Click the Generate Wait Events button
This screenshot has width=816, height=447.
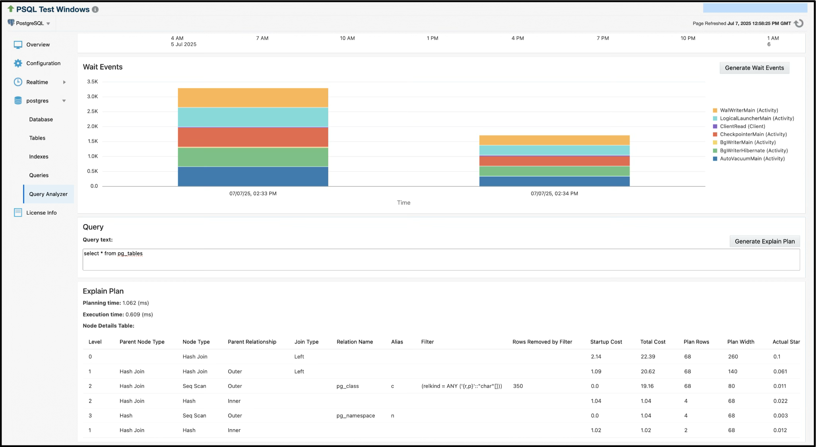(754, 68)
